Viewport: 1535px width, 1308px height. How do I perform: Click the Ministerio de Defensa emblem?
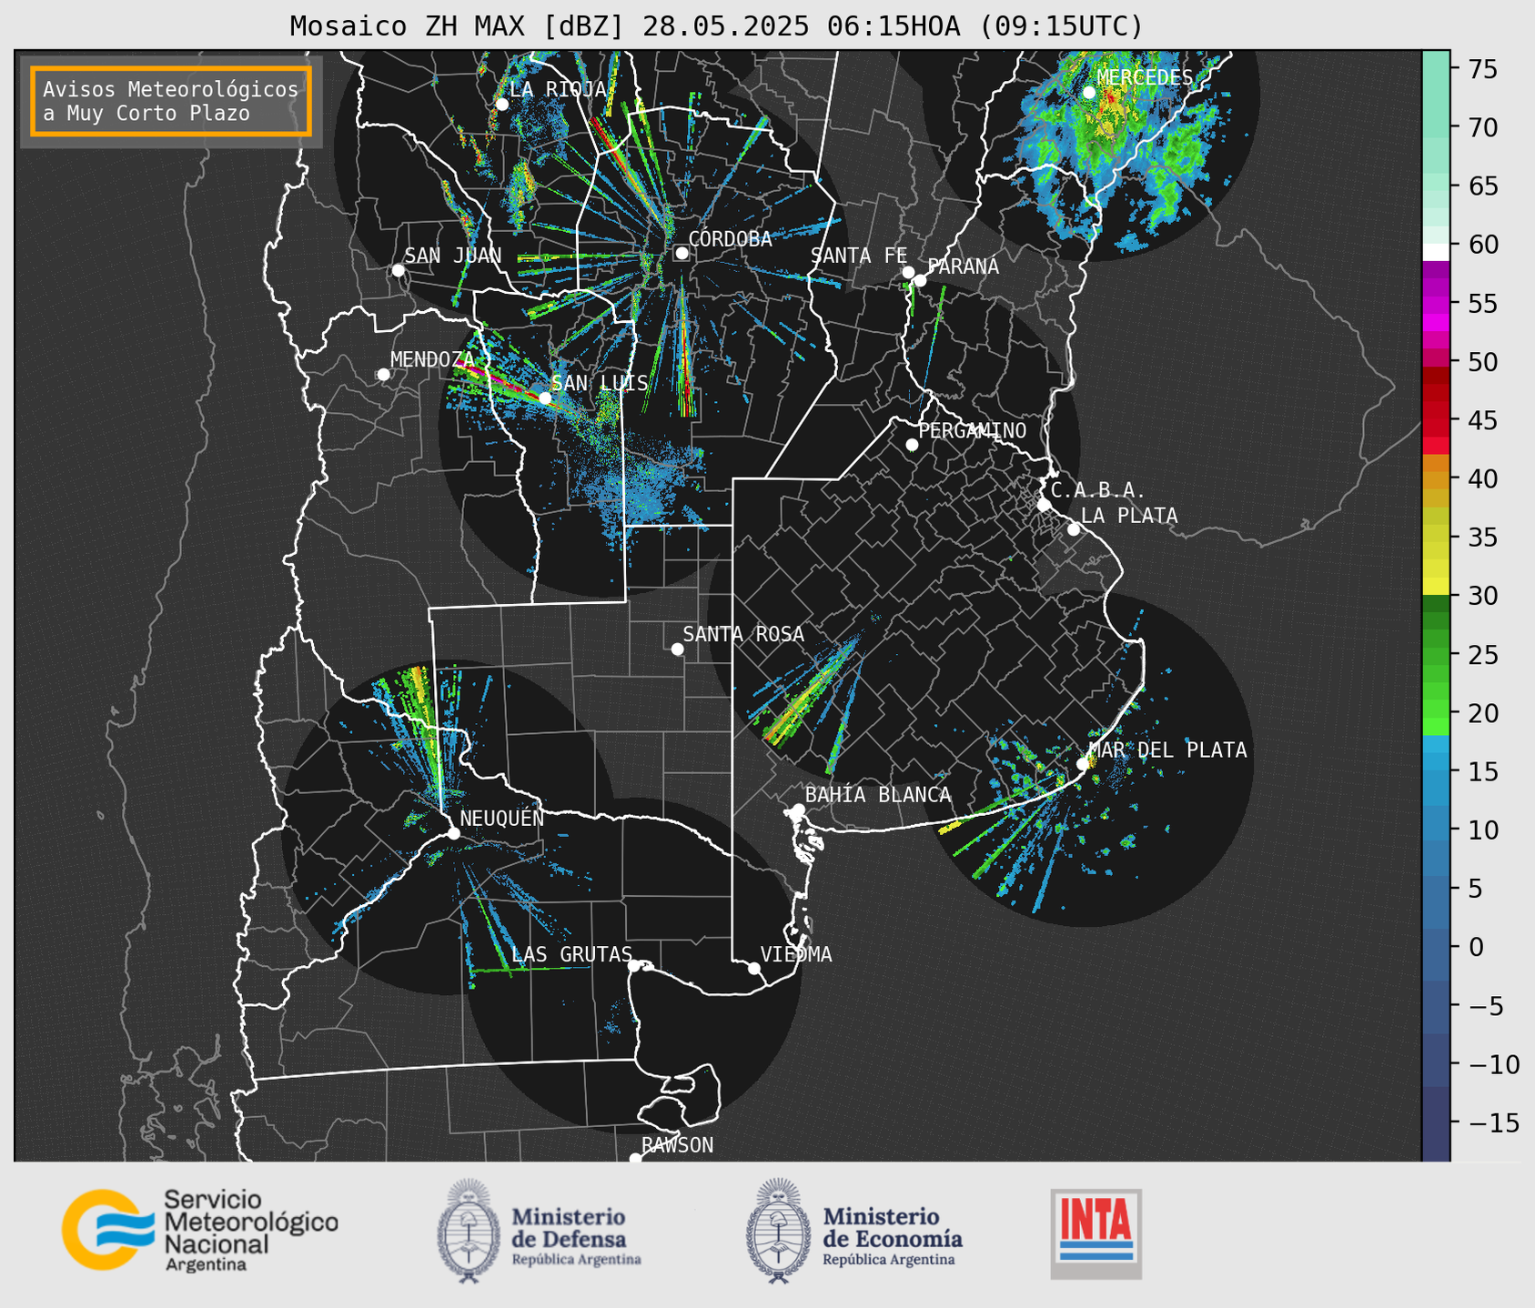click(x=469, y=1231)
